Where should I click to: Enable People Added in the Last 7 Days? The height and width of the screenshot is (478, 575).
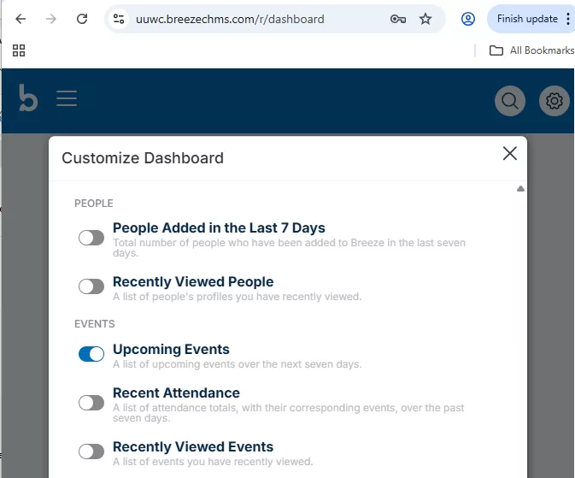pyautogui.click(x=91, y=238)
